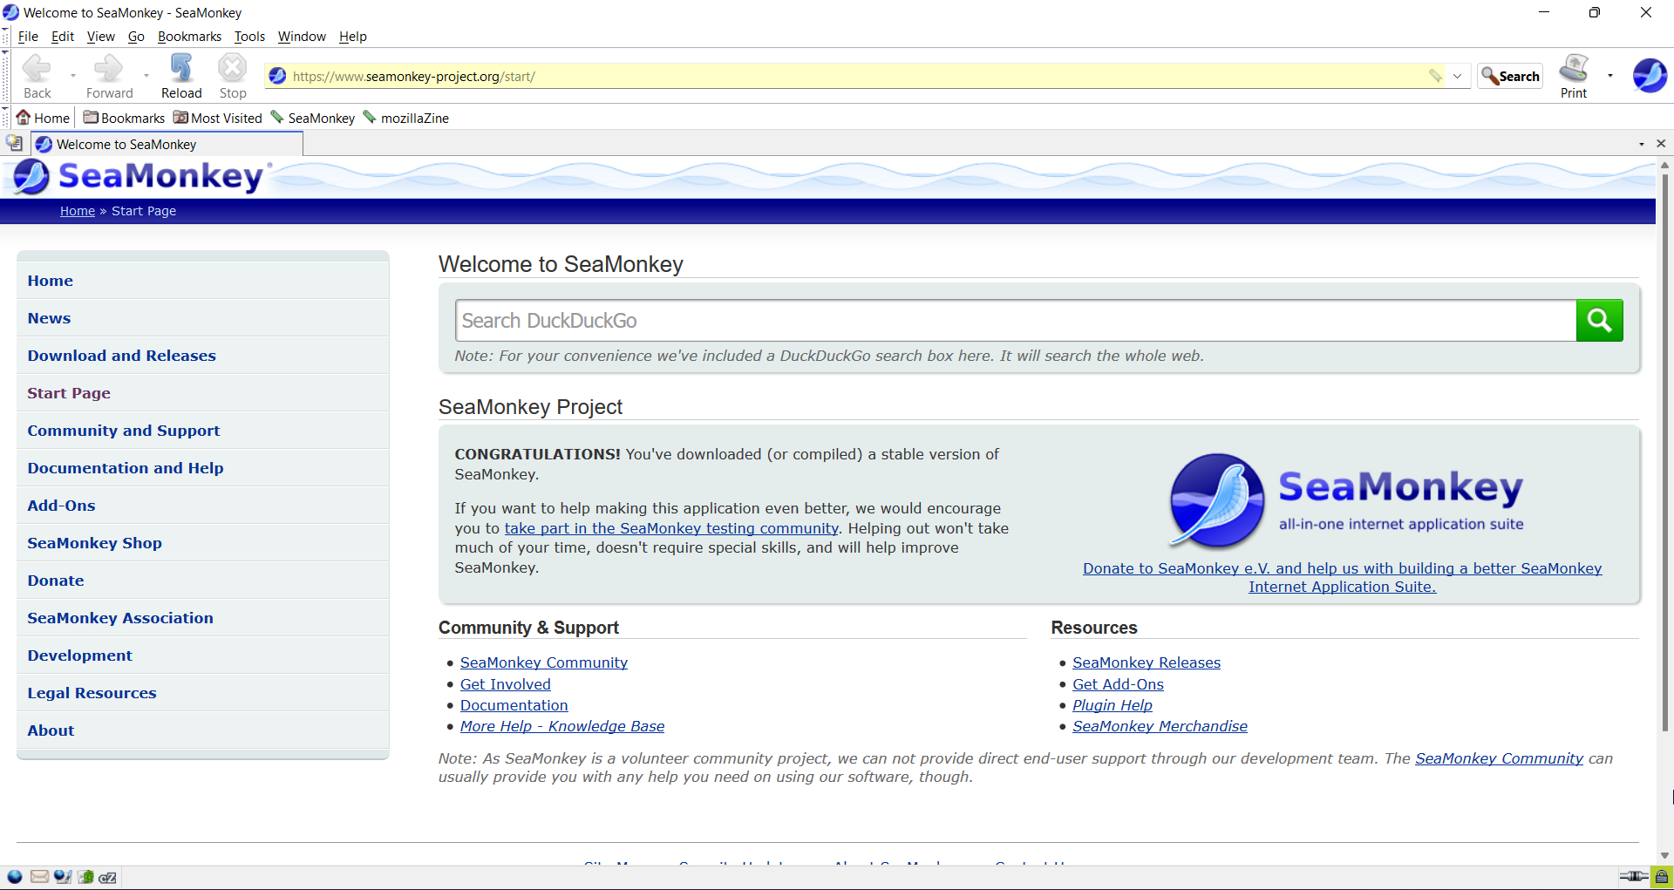Image resolution: width=1674 pixels, height=890 pixels.
Task: Open Address Book from the status bar
Action: point(85,877)
